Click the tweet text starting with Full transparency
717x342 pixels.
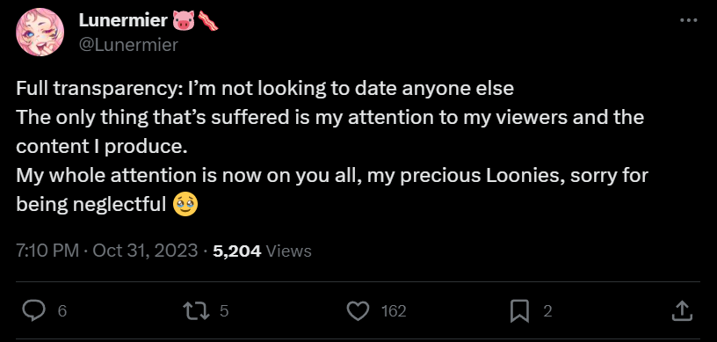332,147
